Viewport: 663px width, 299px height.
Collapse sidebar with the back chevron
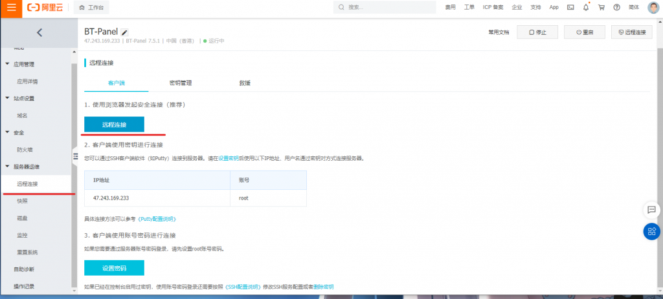click(x=39, y=32)
